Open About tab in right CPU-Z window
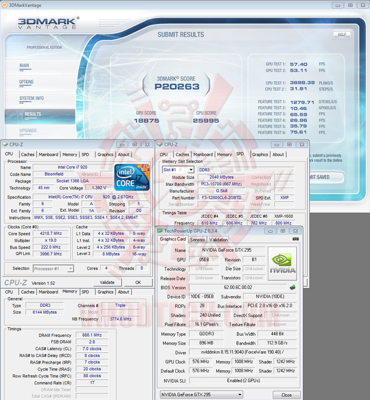 pos(278,155)
